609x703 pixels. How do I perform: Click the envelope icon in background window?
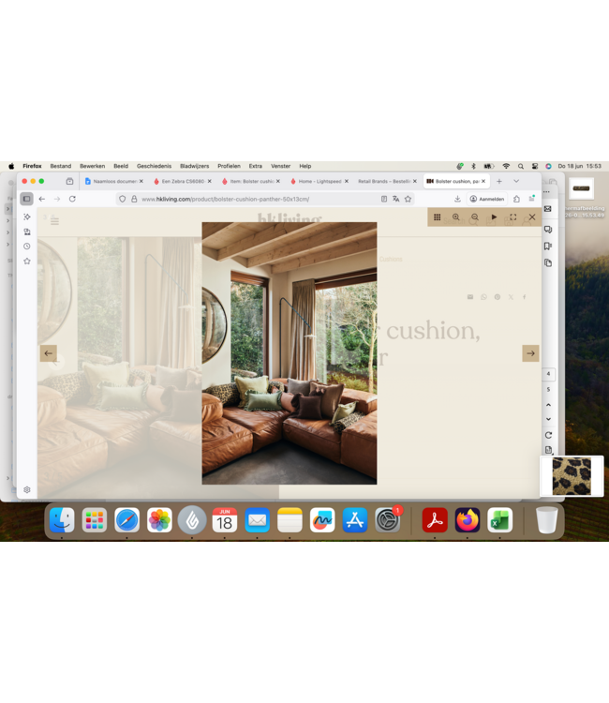547,209
